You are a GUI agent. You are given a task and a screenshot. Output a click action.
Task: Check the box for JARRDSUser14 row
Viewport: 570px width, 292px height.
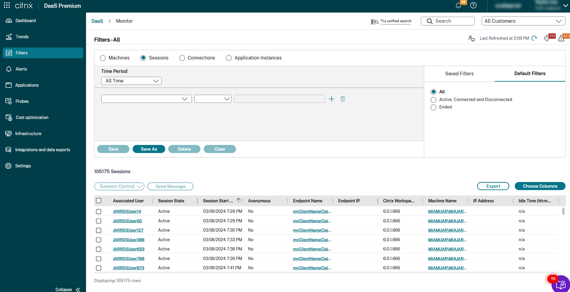99,212
